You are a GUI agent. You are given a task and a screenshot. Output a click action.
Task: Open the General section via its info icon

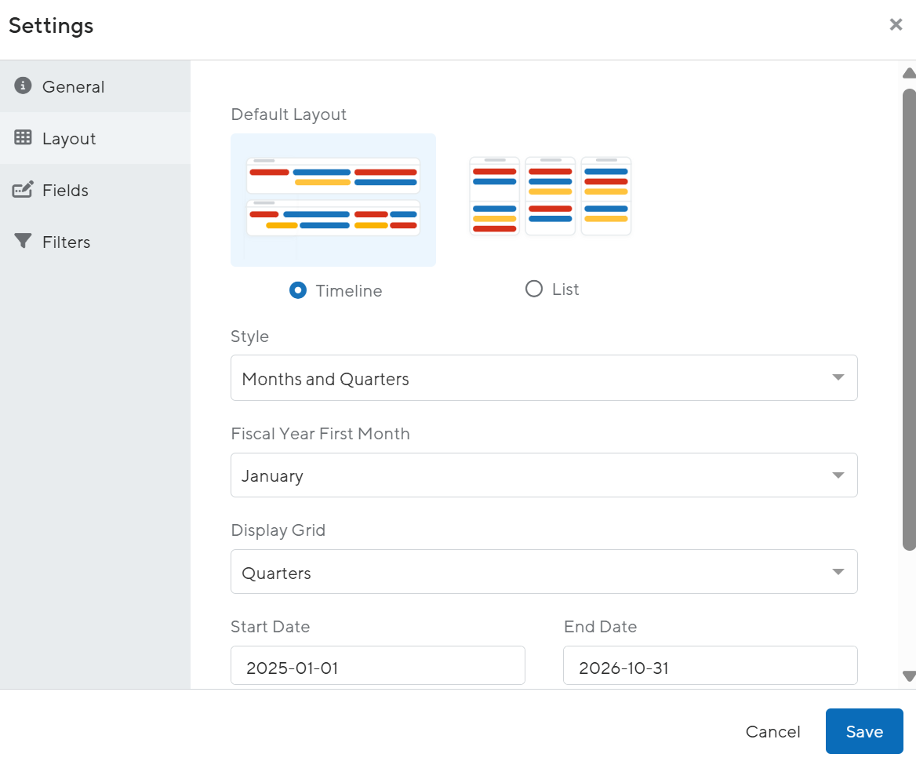pyautogui.click(x=23, y=86)
